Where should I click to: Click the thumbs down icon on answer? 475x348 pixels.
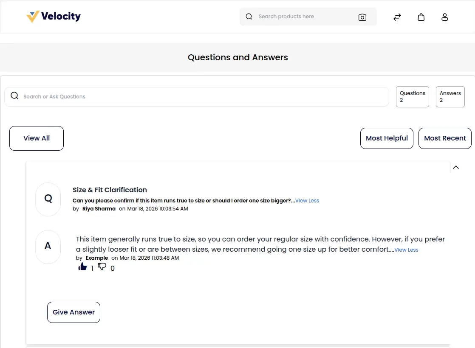pos(102,267)
